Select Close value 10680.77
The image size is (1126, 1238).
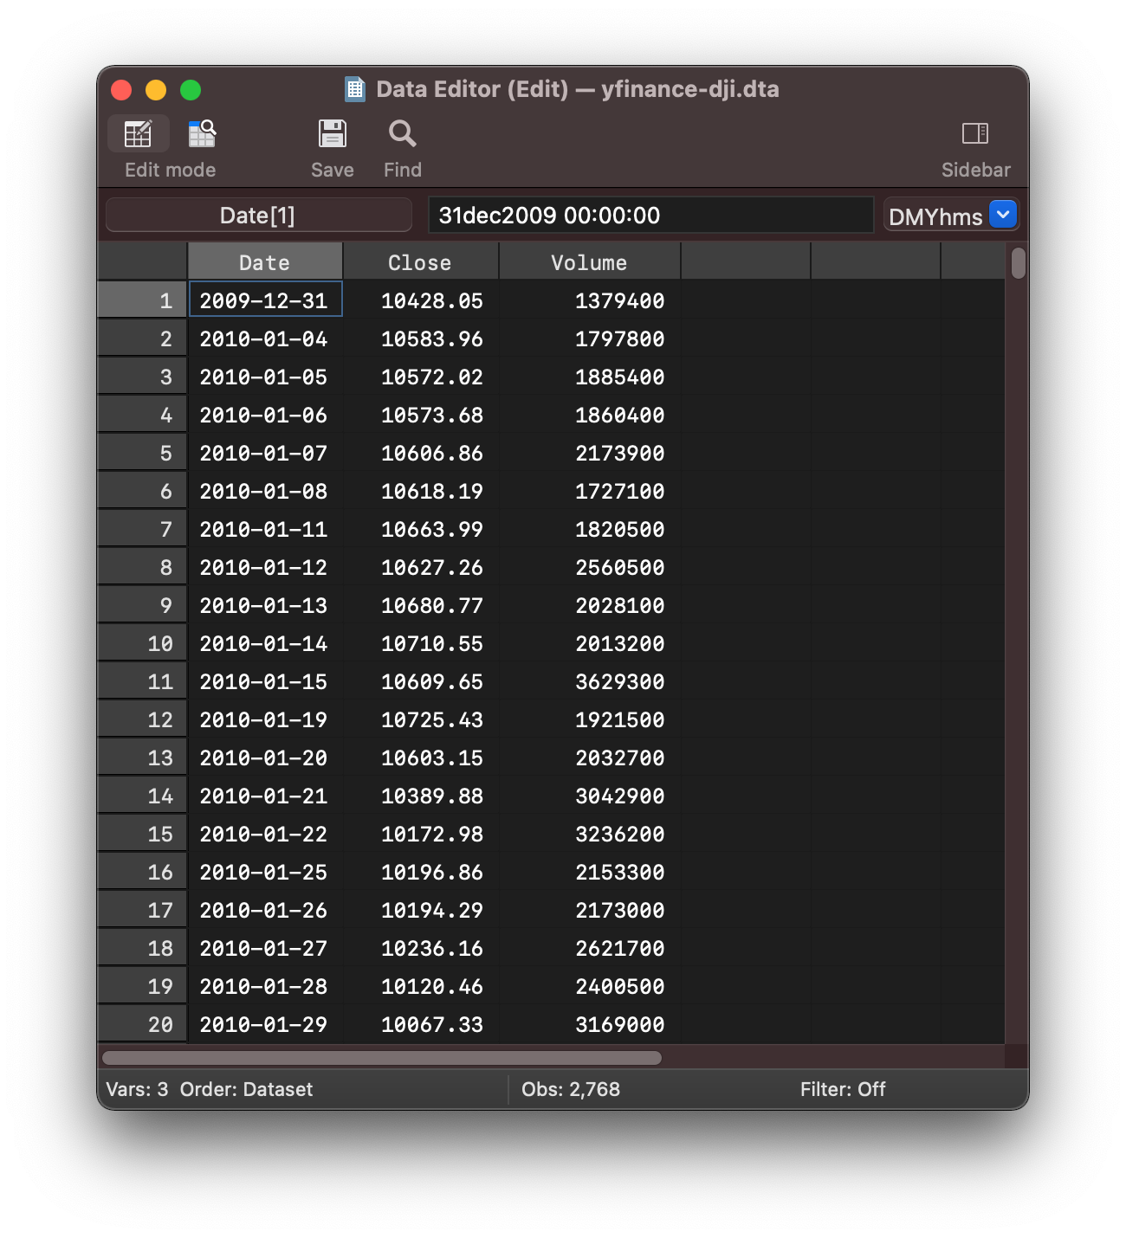click(422, 605)
